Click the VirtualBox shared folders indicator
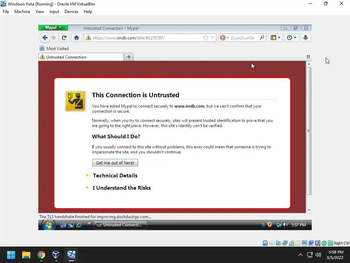The height and width of the screenshot is (263, 350). [298, 243]
